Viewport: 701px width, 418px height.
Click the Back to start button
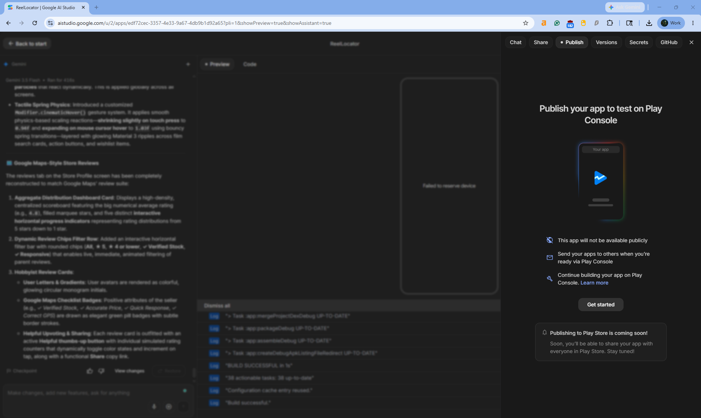pyautogui.click(x=27, y=44)
